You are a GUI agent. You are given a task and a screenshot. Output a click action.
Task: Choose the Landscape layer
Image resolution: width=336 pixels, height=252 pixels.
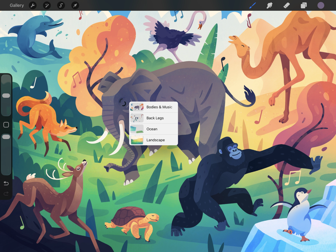[x=154, y=140]
